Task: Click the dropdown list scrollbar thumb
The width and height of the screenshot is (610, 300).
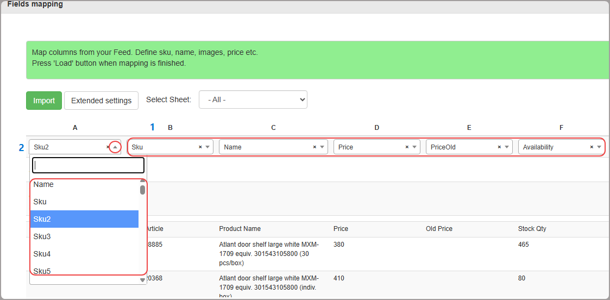Action: (143, 190)
